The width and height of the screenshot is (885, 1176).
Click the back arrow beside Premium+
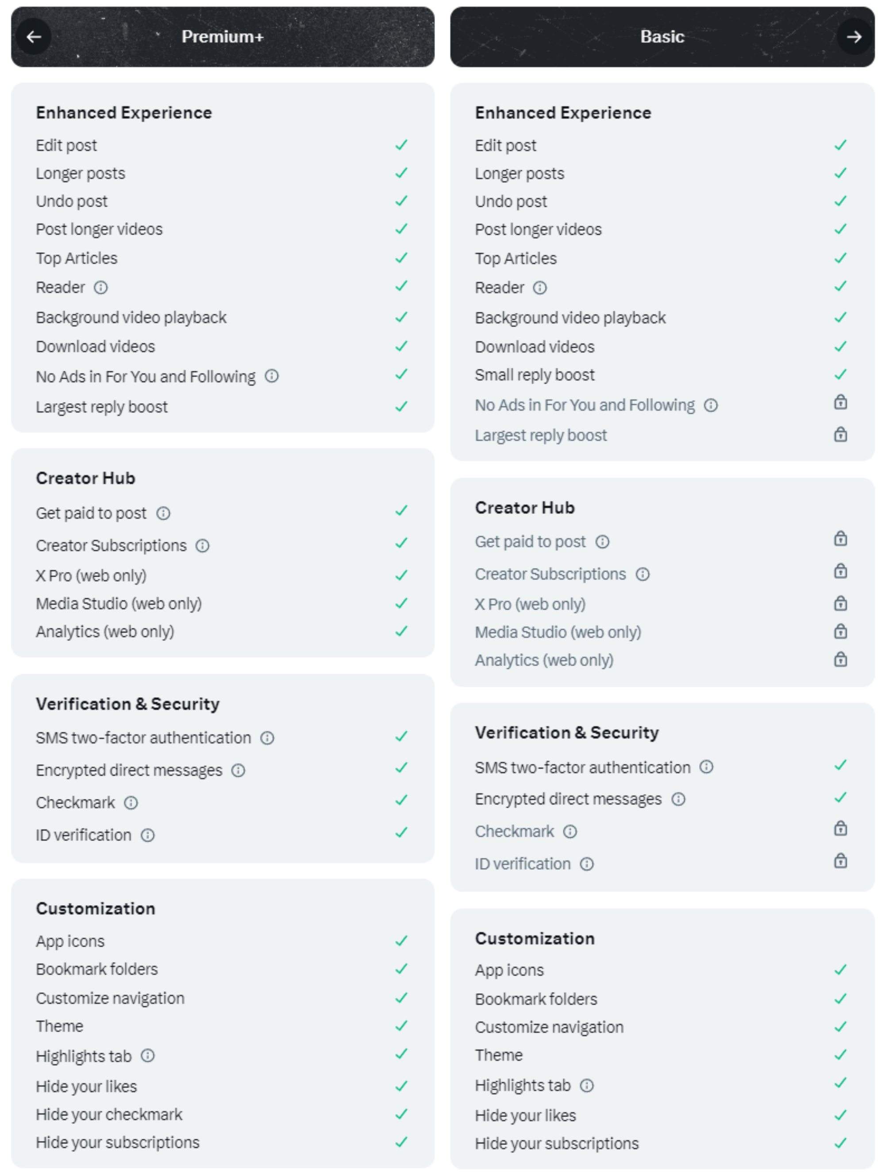(x=34, y=37)
